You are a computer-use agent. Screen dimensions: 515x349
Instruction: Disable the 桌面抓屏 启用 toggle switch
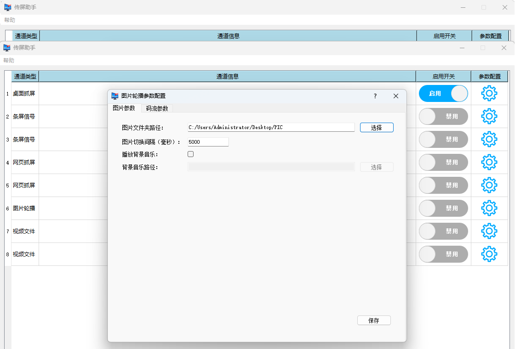point(443,94)
